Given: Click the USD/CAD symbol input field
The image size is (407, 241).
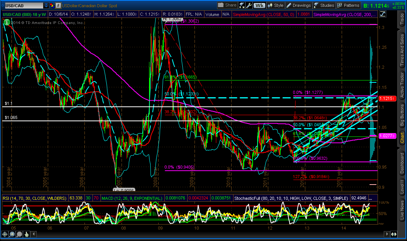Looking at the screenshot, I should click(24, 5).
